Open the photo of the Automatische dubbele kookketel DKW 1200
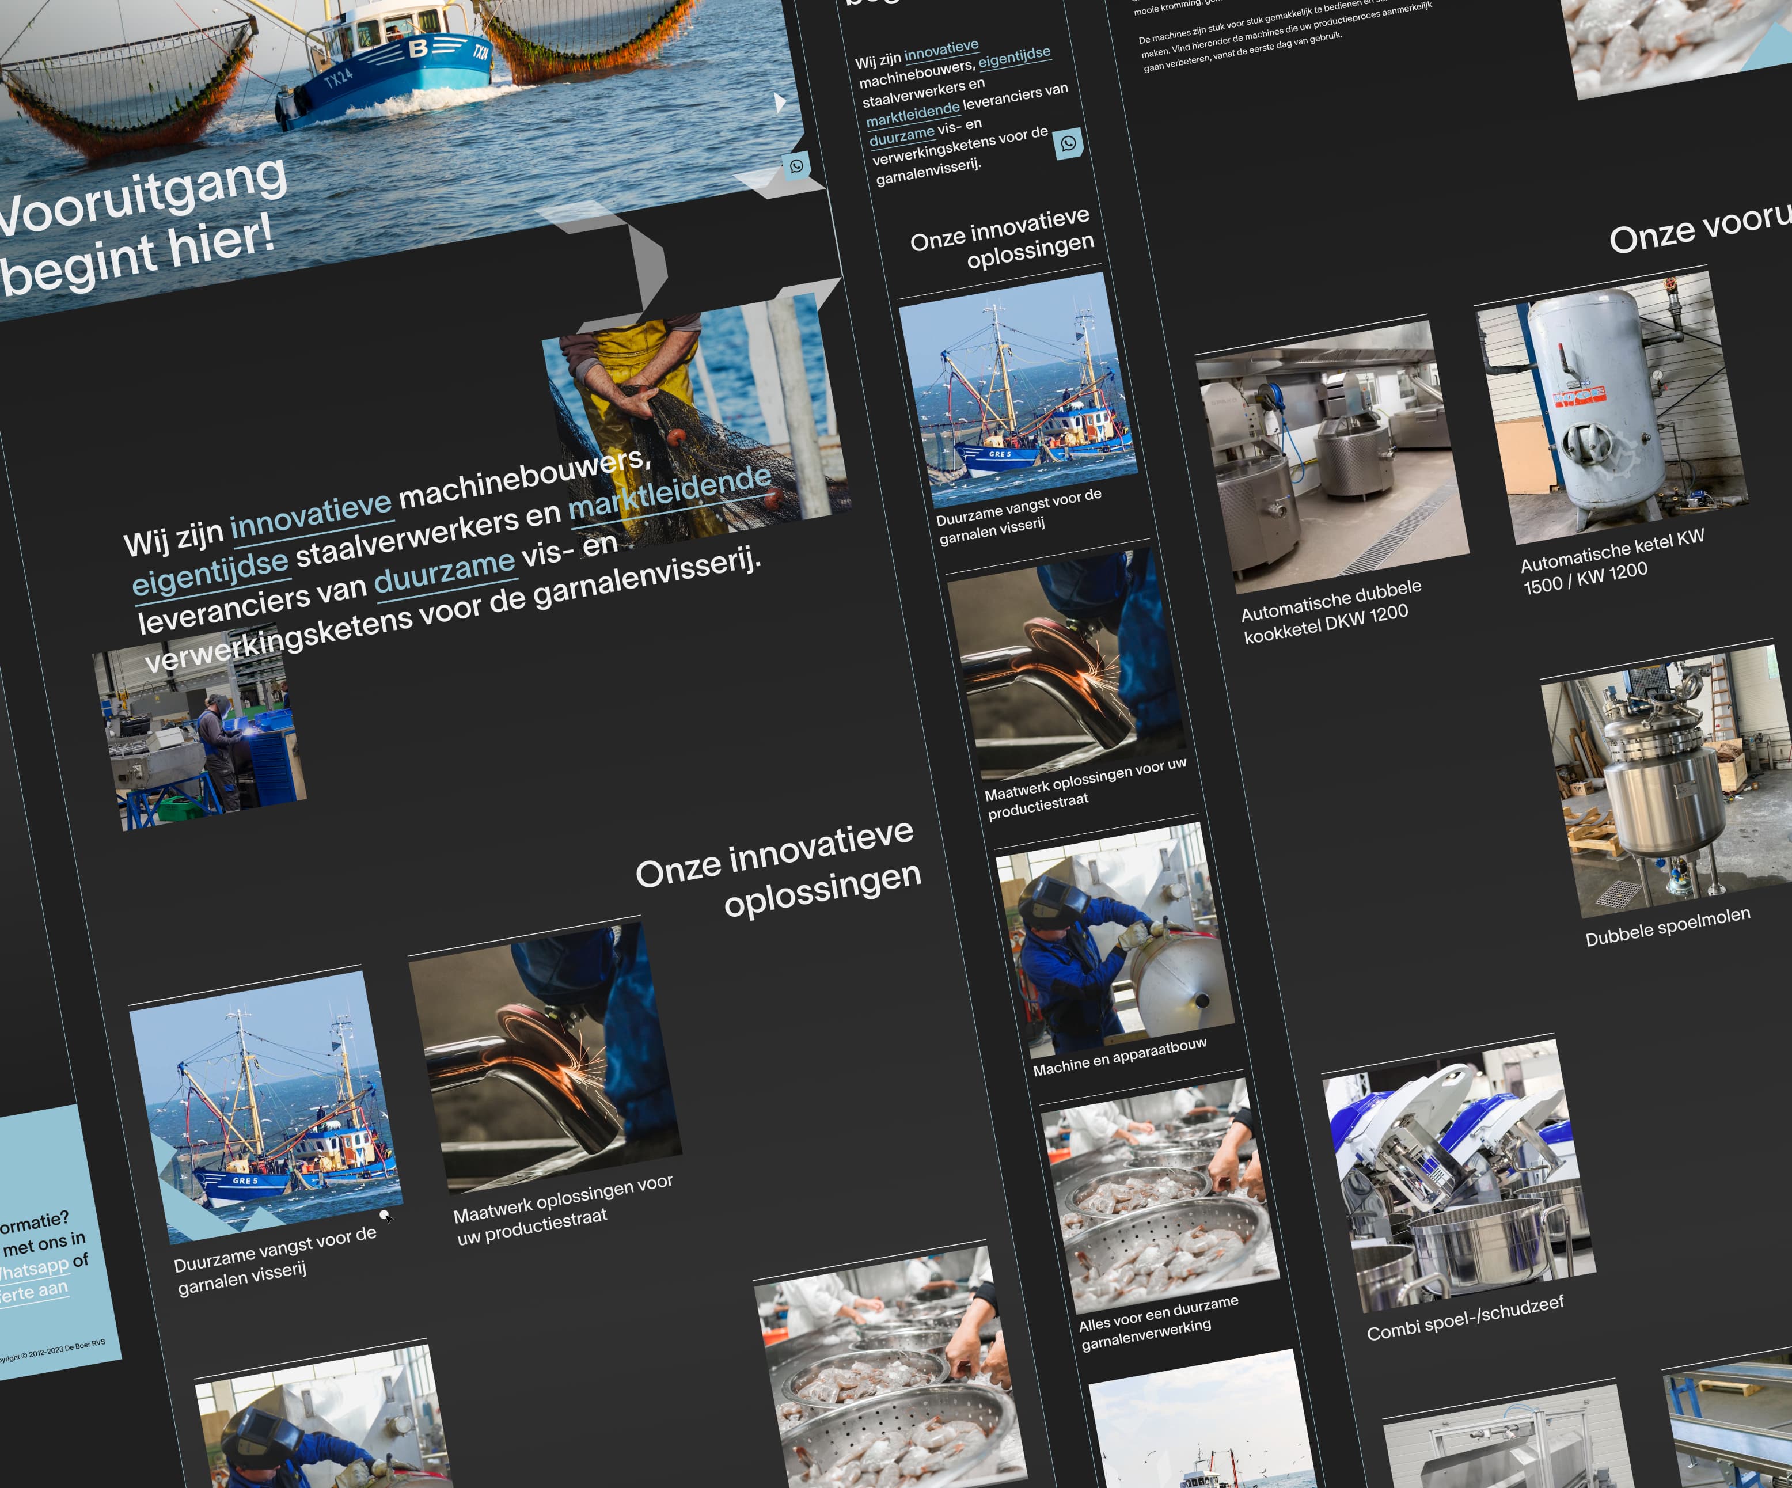 (1333, 457)
